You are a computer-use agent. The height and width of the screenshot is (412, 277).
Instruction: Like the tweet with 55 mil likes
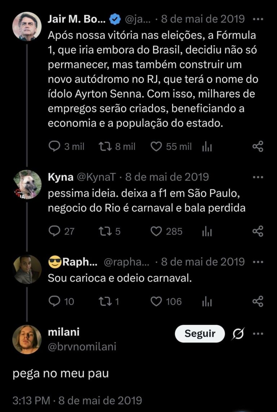tap(156, 146)
